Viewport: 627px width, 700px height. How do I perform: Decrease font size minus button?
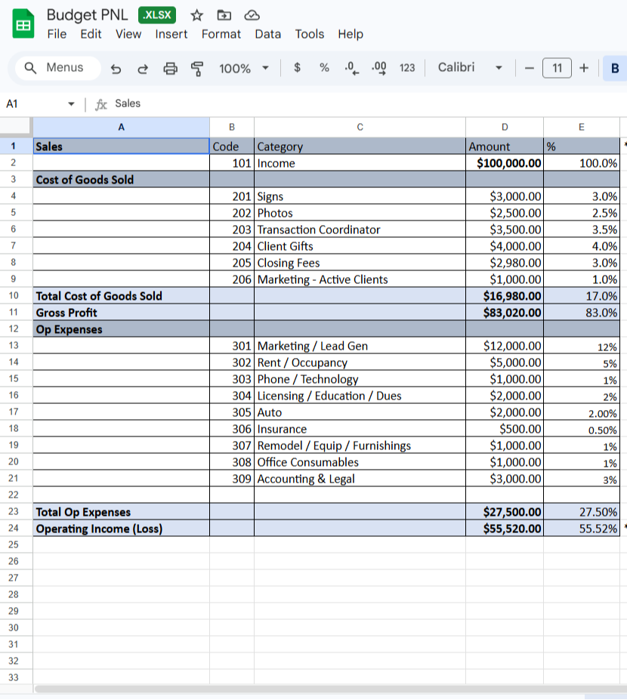[530, 68]
